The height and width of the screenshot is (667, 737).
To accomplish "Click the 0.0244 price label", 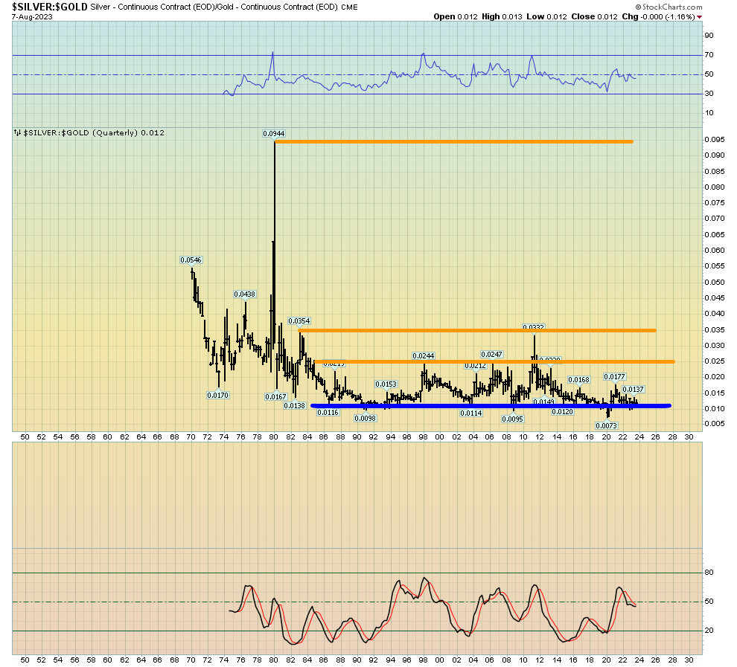I will (424, 356).
